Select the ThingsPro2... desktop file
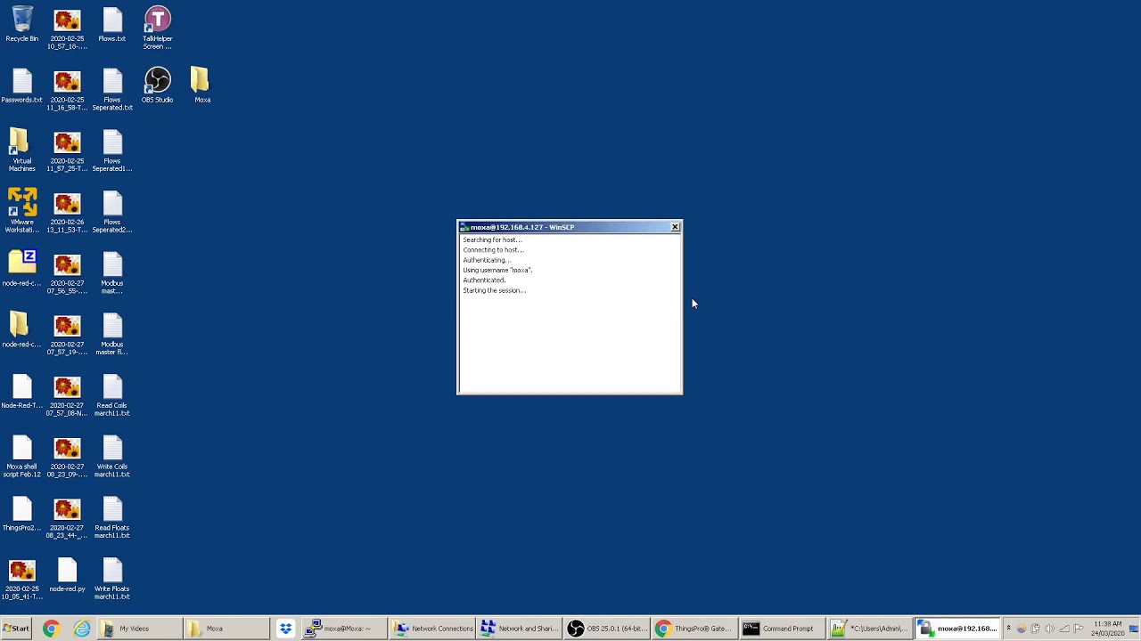1141x641 pixels. (x=22, y=515)
